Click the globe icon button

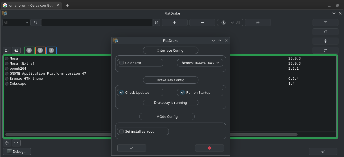[16, 50]
